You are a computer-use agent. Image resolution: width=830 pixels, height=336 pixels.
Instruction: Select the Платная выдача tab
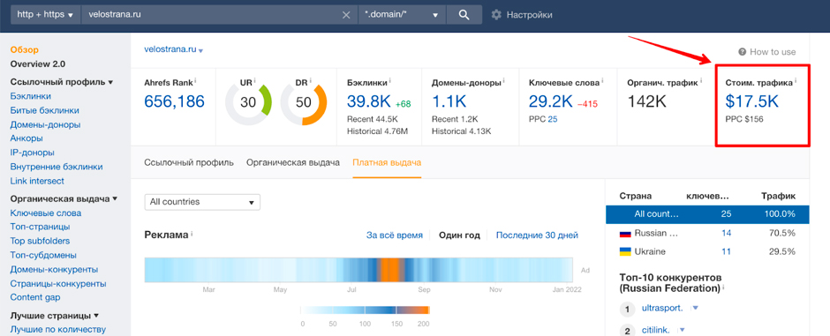click(x=387, y=163)
